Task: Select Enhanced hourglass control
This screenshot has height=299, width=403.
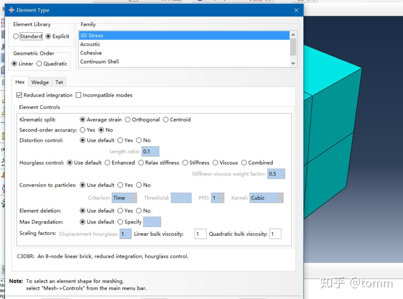Action: tap(107, 163)
